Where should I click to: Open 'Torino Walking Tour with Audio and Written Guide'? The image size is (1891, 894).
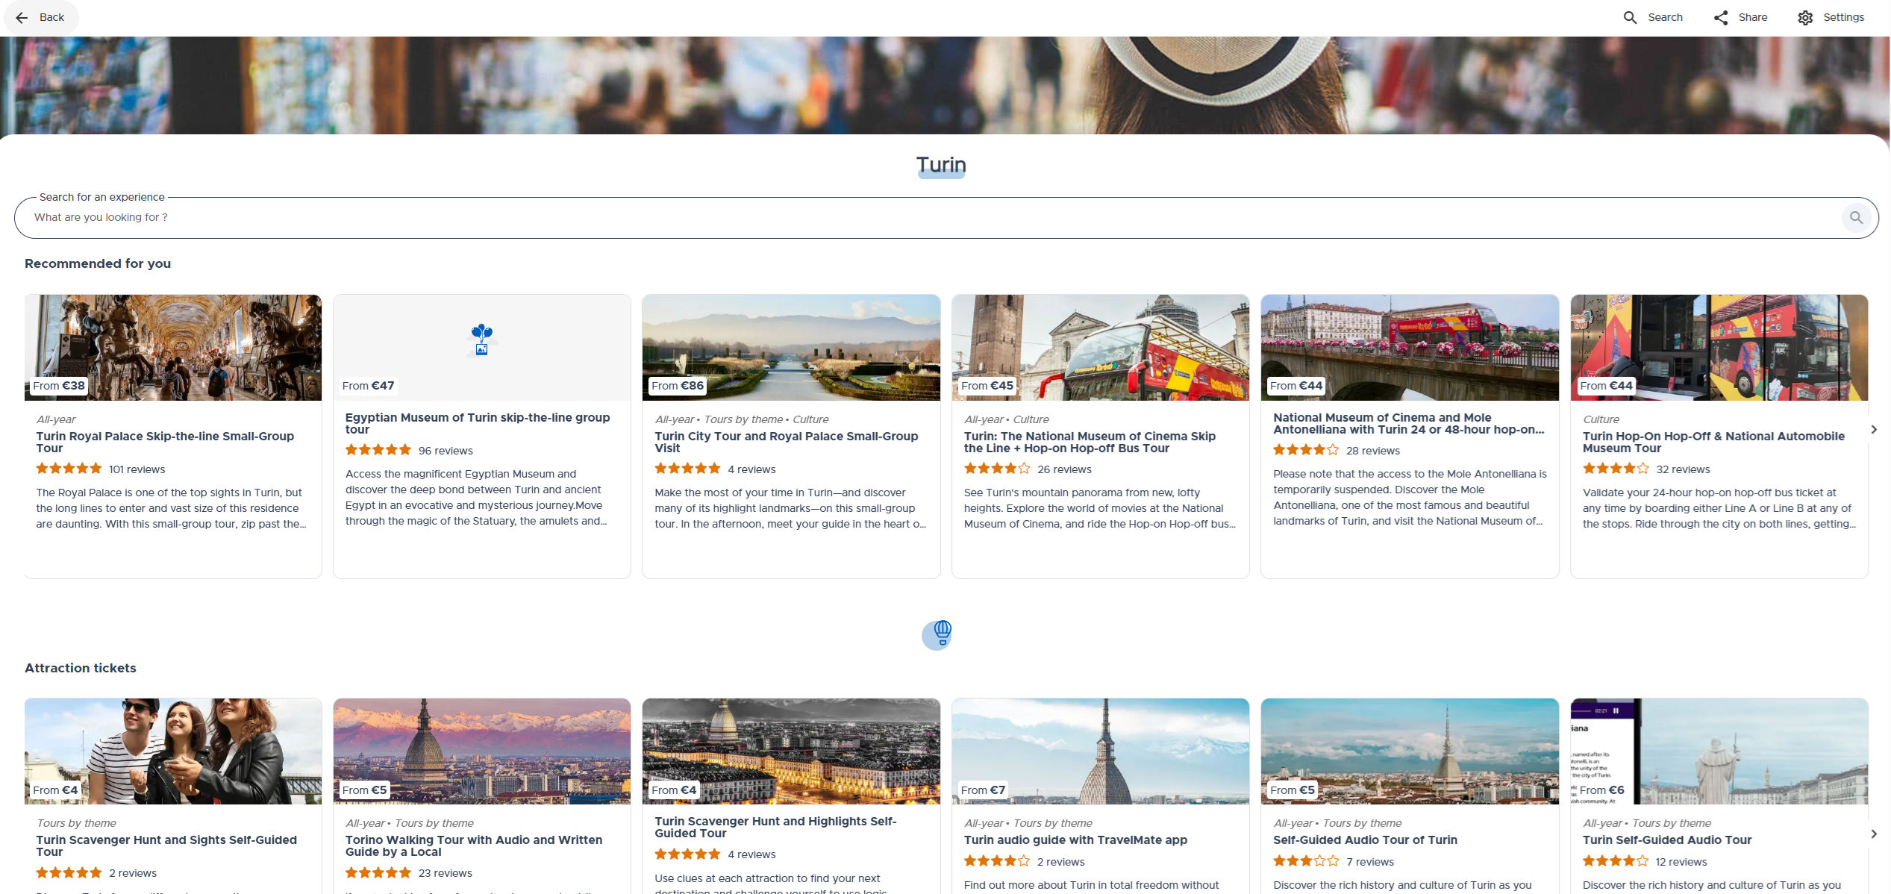(x=474, y=845)
